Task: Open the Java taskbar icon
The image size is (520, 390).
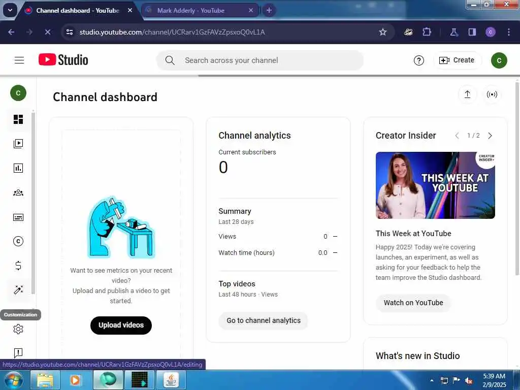Action: point(171,380)
